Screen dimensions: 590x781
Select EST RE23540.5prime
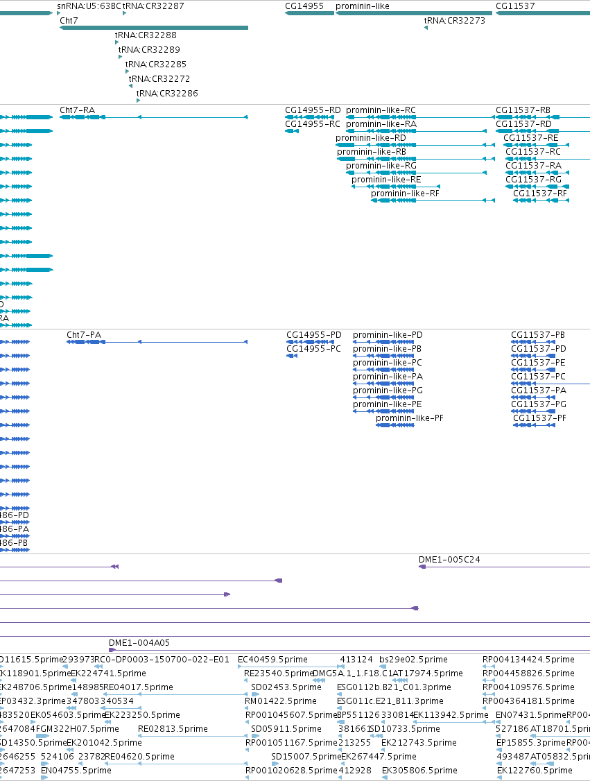click(x=279, y=673)
